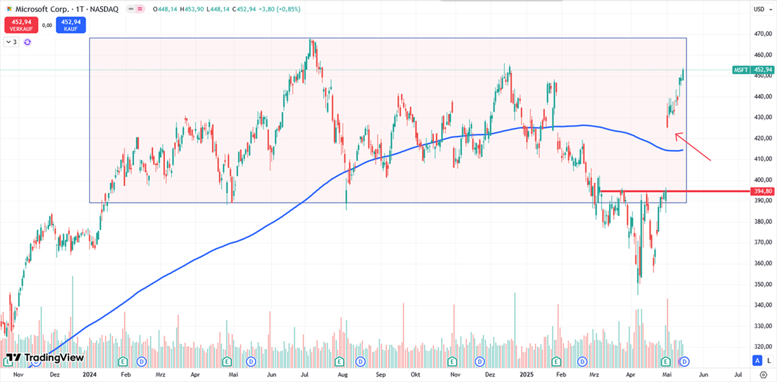Open the earnings E marker by Mai 2025
The height and width of the screenshot is (382, 777).
[x=666, y=361]
